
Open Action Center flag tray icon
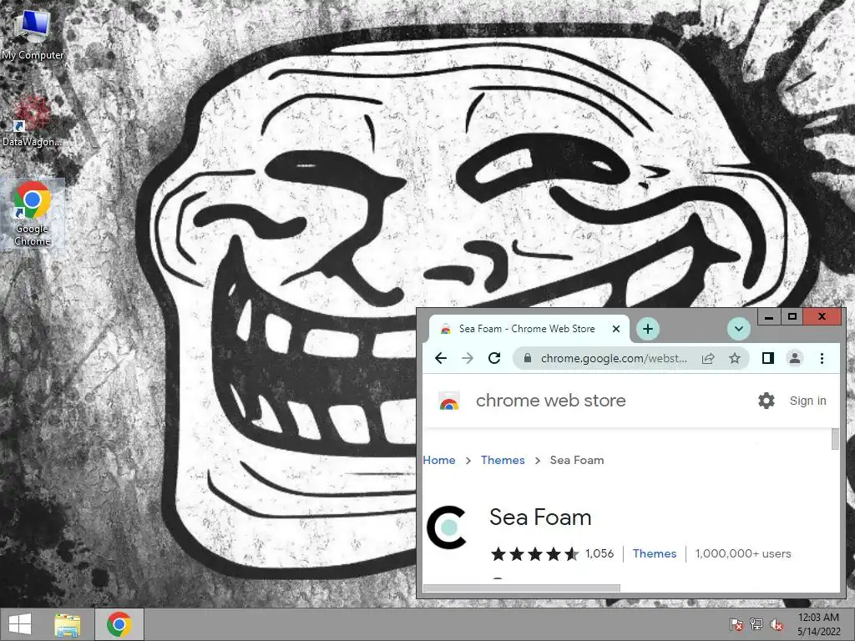pyautogui.click(x=736, y=624)
